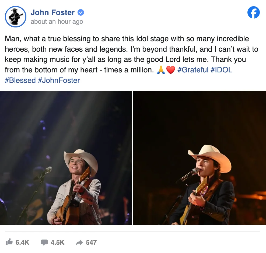Hit the share arrow icon
Screen dimensions: 266x253
(79, 243)
